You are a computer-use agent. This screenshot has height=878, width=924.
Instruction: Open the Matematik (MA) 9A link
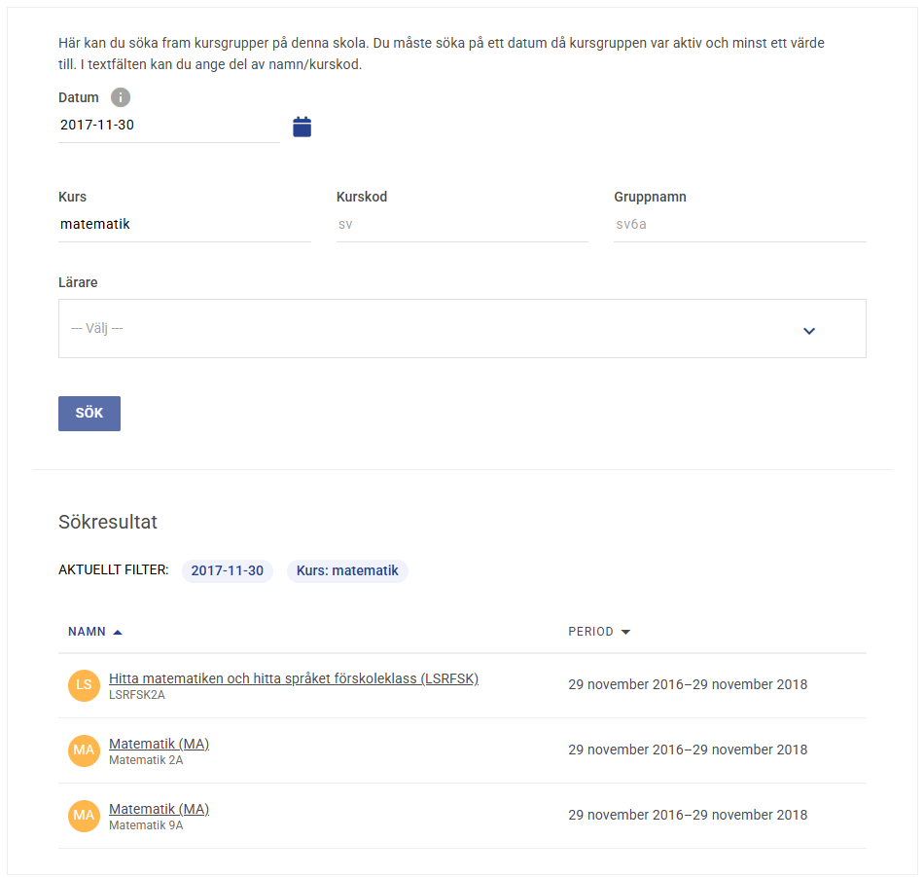coord(160,809)
